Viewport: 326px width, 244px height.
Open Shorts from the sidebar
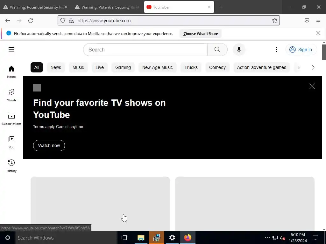click(11, 95)
